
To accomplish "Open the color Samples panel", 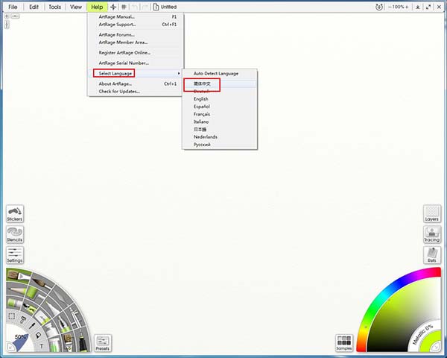I will coord(343,342).
